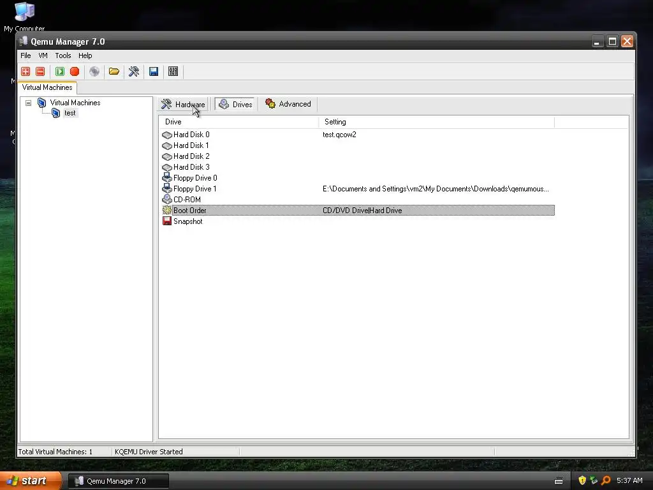Open the File menu

(26, 56)
